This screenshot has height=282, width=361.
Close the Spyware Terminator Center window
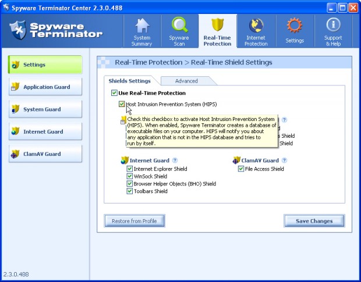(353, 8)
